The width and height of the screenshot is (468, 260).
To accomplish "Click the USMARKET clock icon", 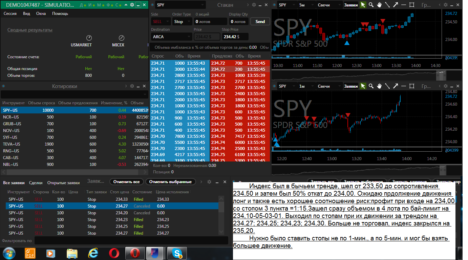I will click(89, 38).
